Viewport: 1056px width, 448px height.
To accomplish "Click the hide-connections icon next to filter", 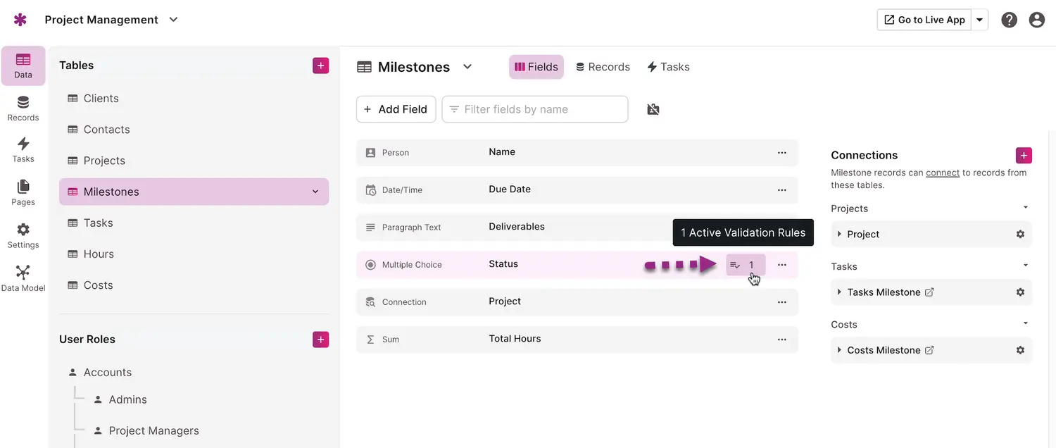I will tap(653, 109).
